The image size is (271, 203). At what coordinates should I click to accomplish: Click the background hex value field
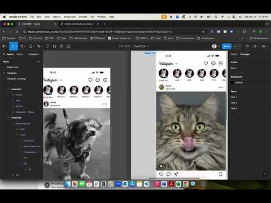tap(239, 82)
